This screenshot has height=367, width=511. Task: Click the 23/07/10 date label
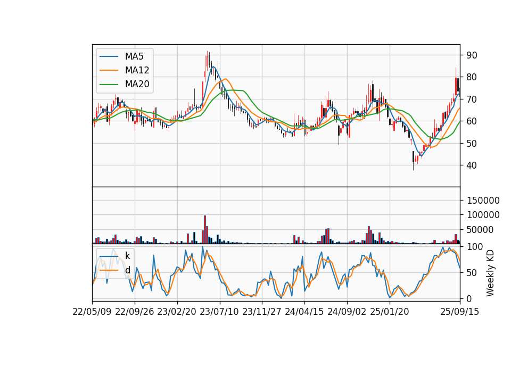219,312
